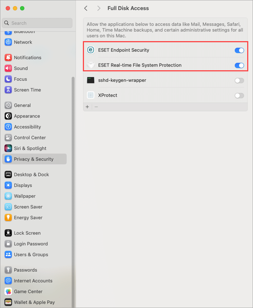Click the sidebar vertical scrollbar
The height and width of the screenshot is (308, 253).
(73, 192)
